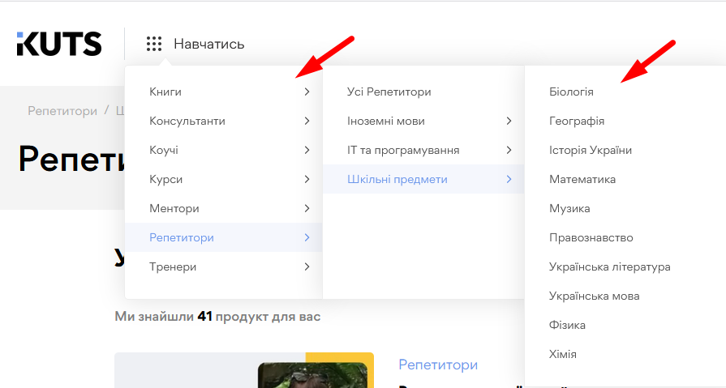Expand the Книги submenu arrow
This screenshot has width=726, height=388.
[307, 92]
